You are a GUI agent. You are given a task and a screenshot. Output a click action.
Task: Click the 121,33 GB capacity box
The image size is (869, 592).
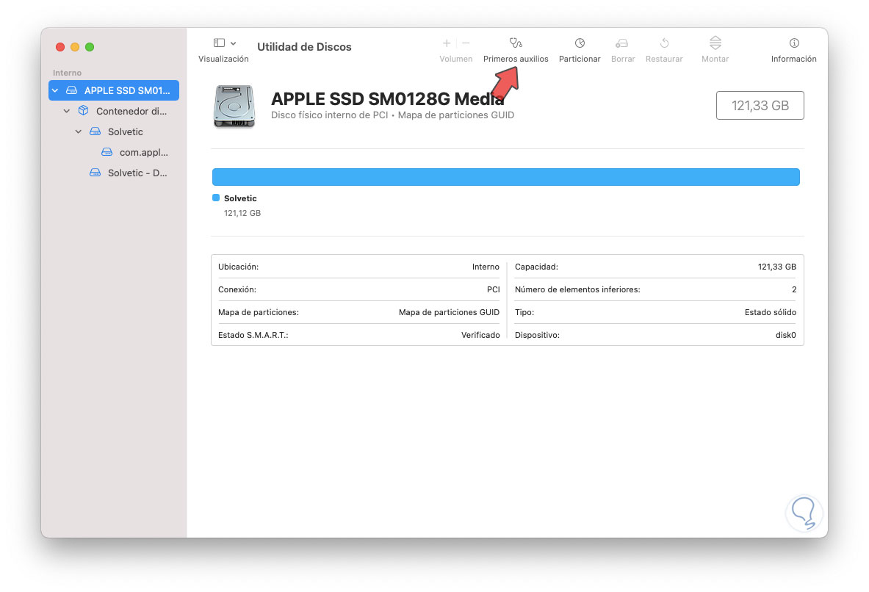760,105
